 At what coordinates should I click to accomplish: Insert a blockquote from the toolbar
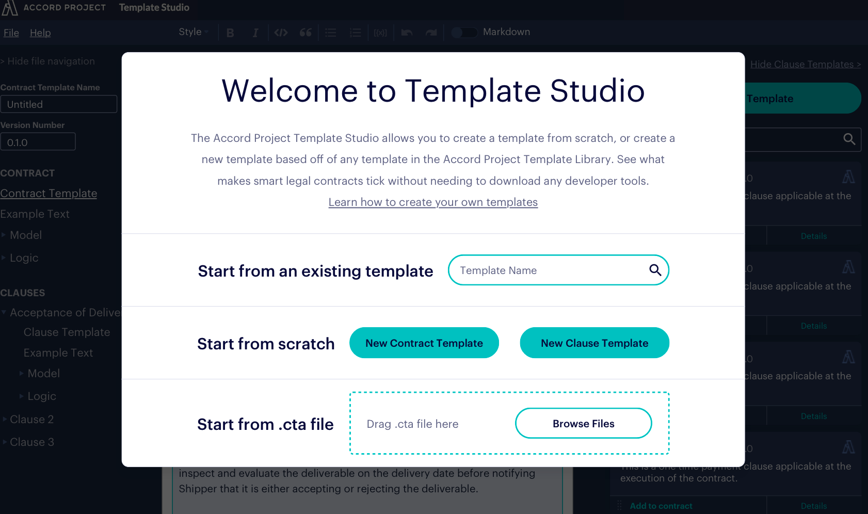(x=305, y=32)
